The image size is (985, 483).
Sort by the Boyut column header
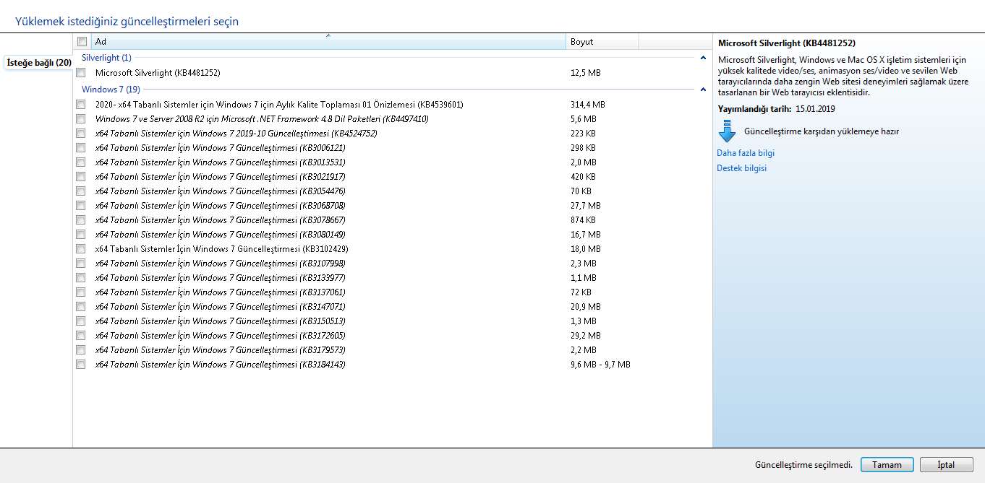click(600, 42)
